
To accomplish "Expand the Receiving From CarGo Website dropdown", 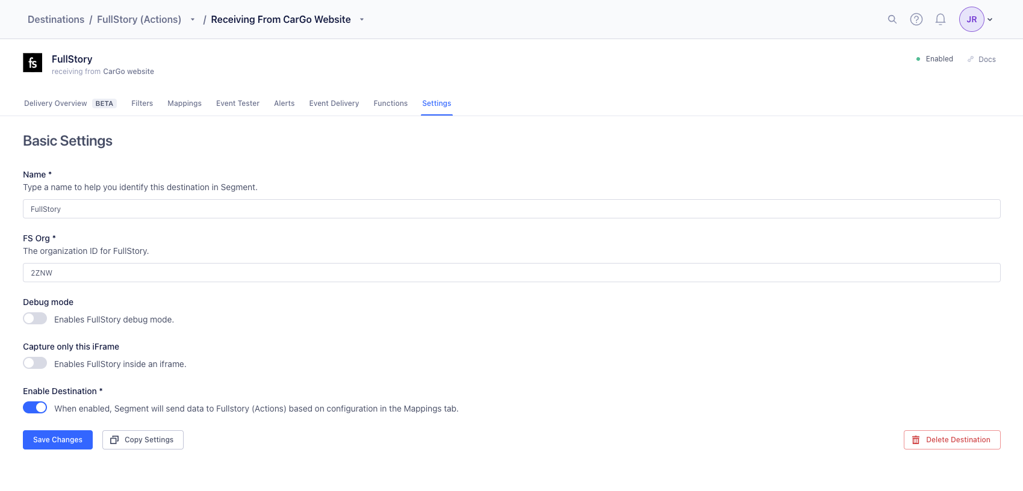I will coord(362,19).
